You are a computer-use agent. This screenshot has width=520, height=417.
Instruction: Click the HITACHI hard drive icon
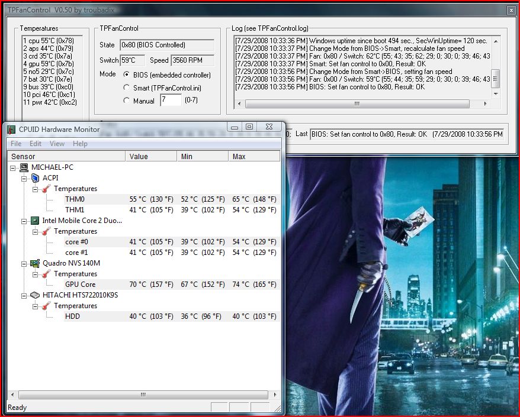(35, 295)
